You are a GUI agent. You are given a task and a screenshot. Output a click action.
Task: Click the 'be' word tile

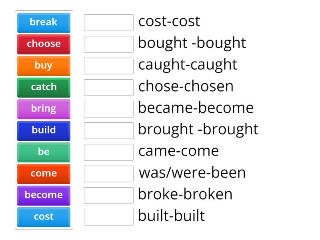pyautogui.click(x=44, y=152)
